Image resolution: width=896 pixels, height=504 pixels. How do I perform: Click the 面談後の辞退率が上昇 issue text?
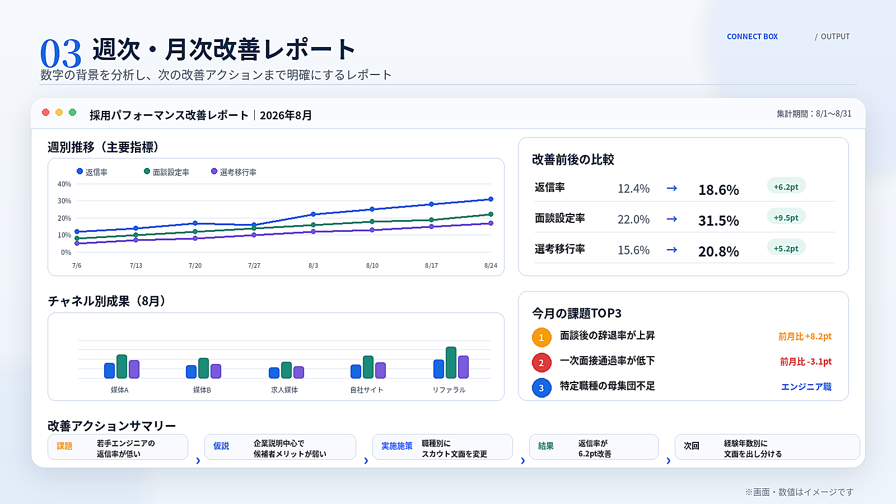(607, 335)
